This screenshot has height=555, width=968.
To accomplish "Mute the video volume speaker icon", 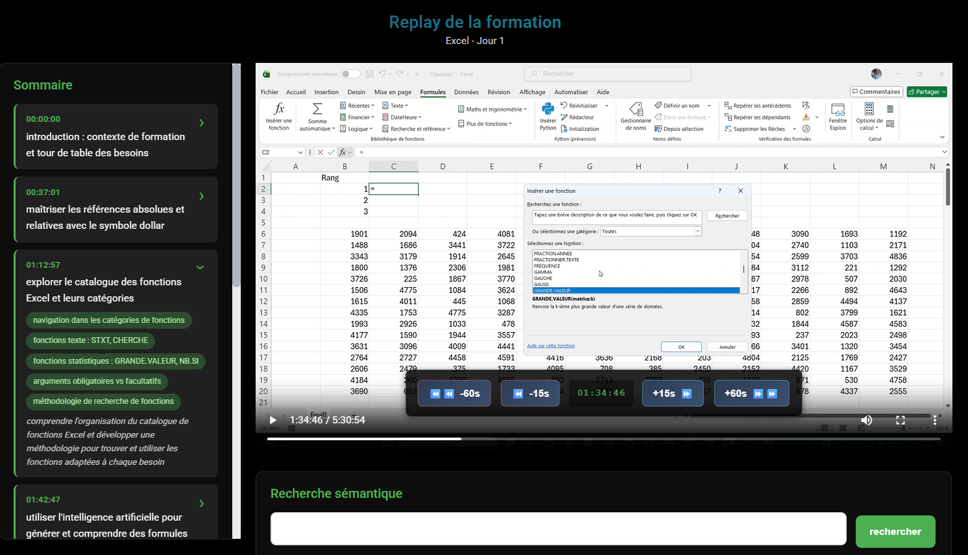I will [x=866, y=420].
